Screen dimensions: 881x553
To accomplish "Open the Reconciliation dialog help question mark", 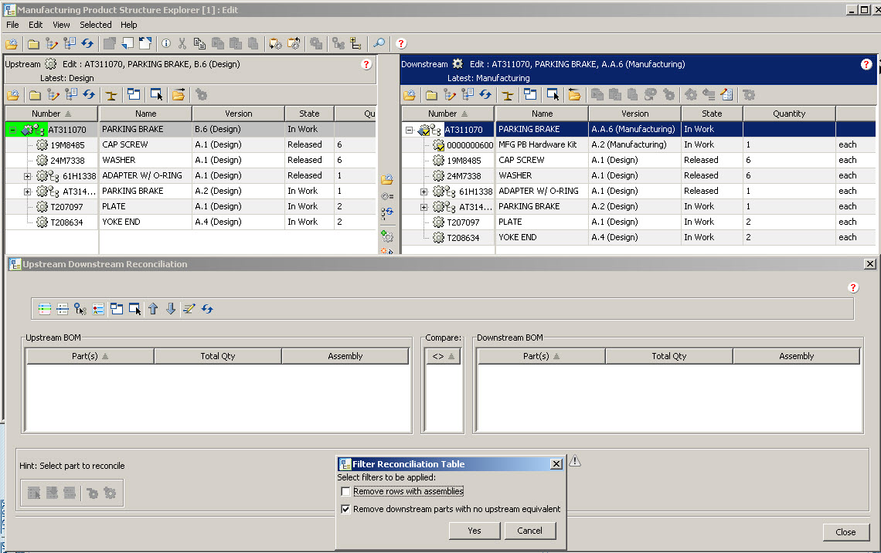I will click(853, 287).
